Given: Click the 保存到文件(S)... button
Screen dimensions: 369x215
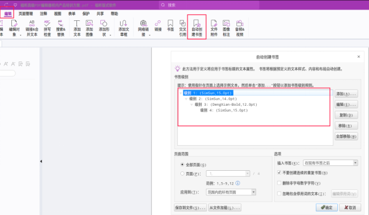Looking at the screenshot, I should point(190,207).
